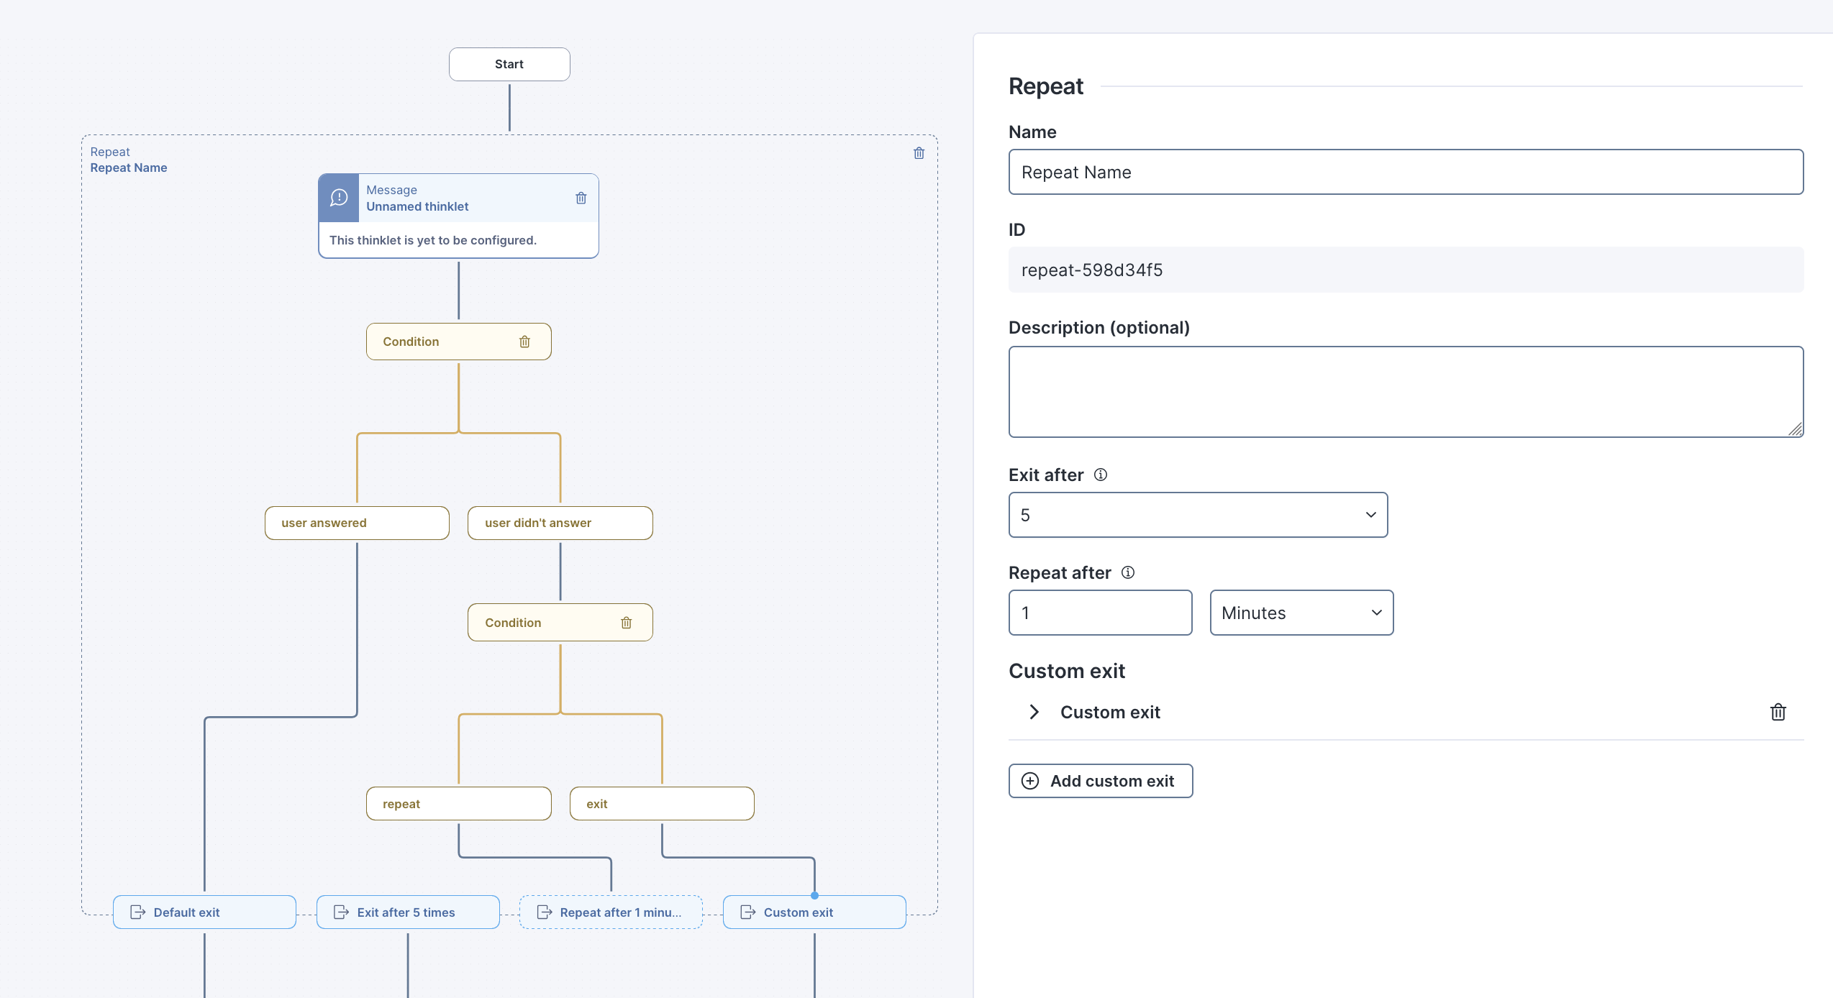Click the Repeat after number field

click(x=1100, y=613)
